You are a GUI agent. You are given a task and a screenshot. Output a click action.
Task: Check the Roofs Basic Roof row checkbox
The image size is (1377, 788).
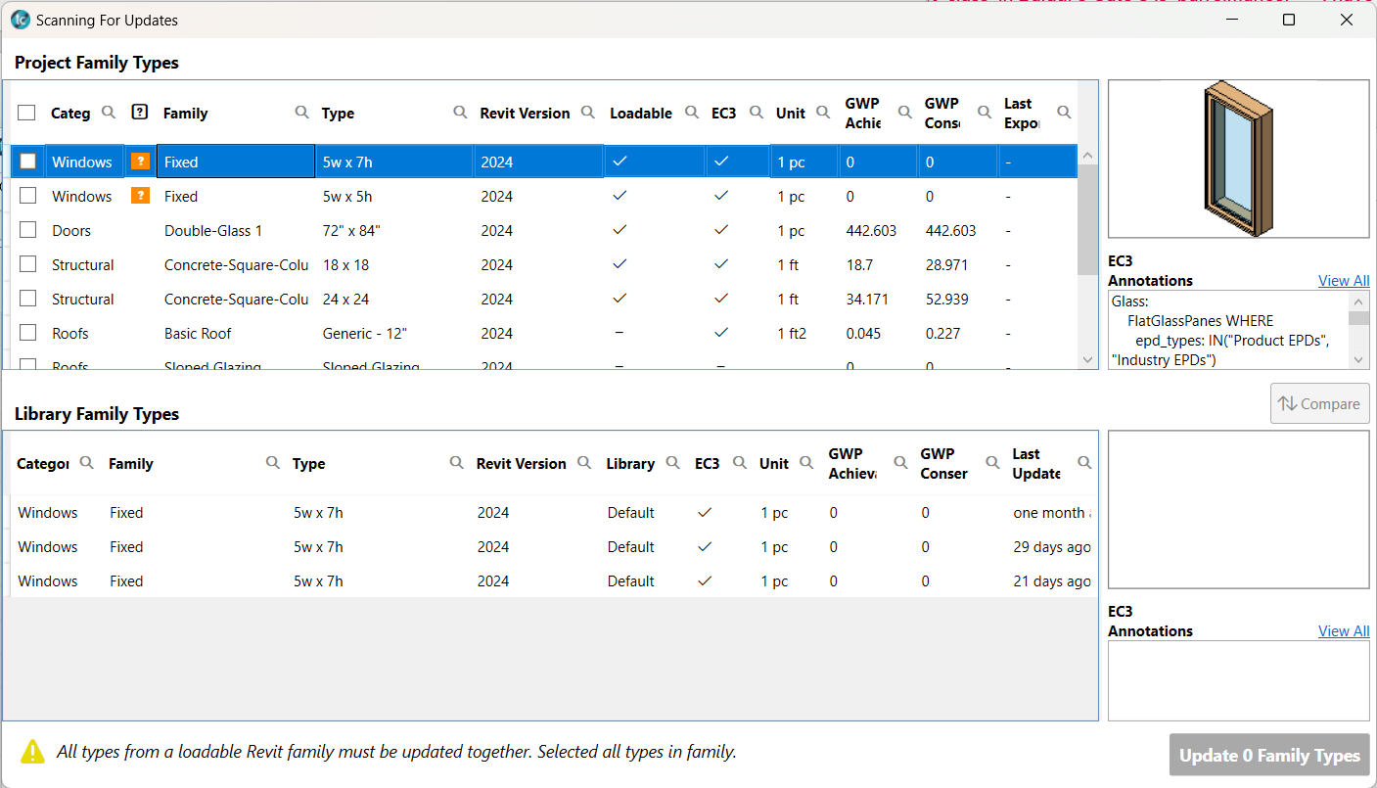(28, 333)
